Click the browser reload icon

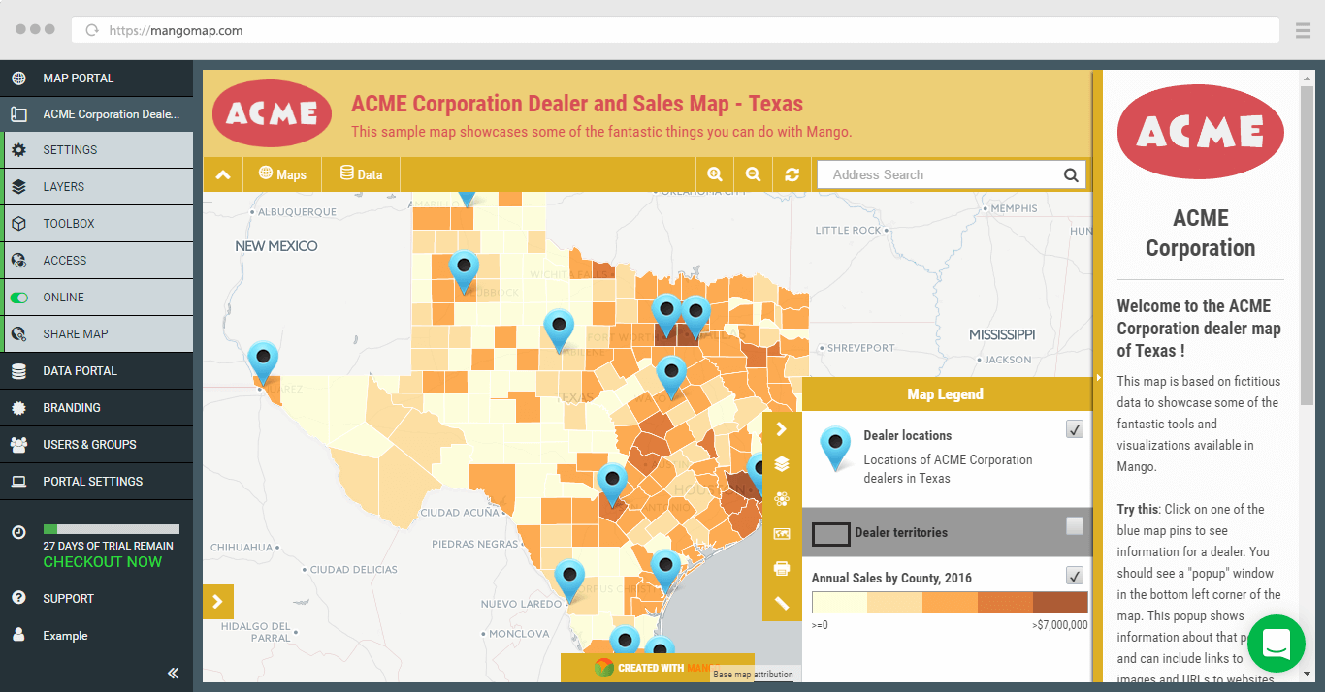92,30
